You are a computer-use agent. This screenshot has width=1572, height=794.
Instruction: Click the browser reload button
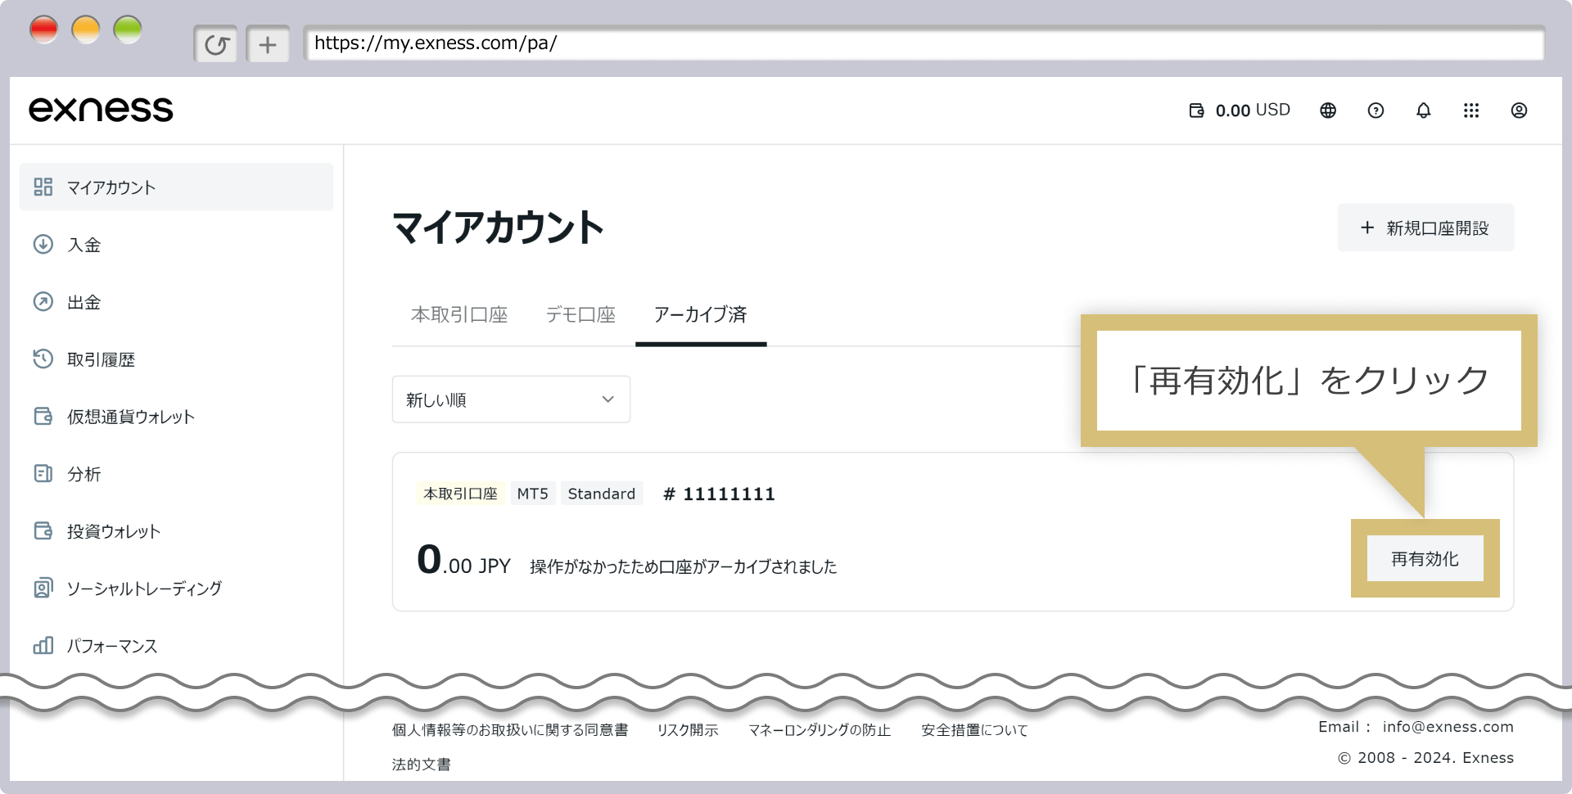[x=216, y=44]
